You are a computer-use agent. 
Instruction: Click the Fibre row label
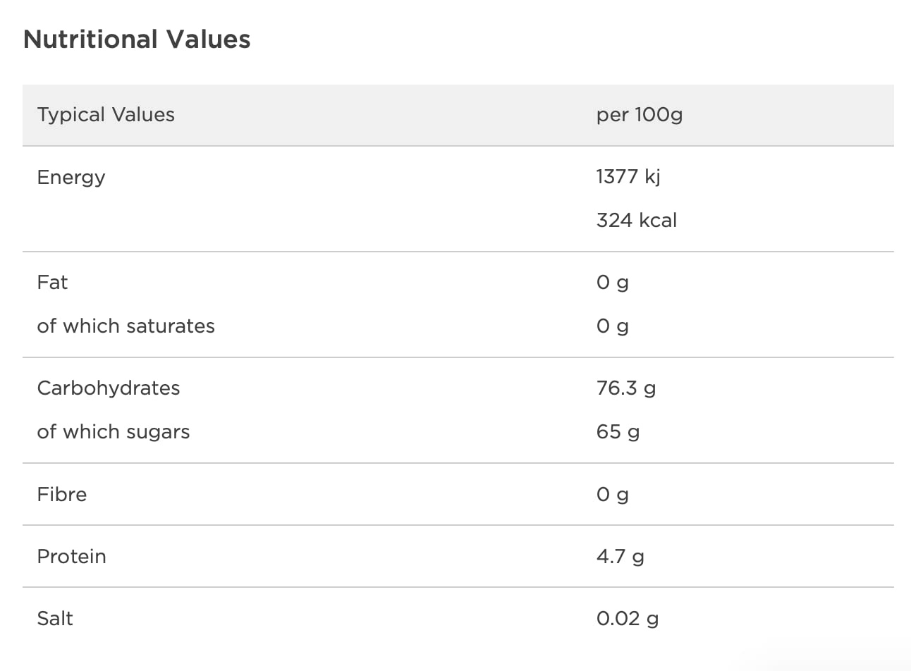[62, 495]
